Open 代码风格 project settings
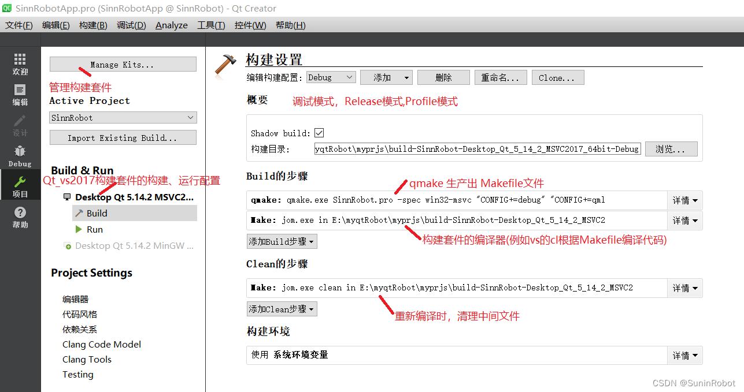This screenshot has width=744, height=392. (x=80, y=314)
